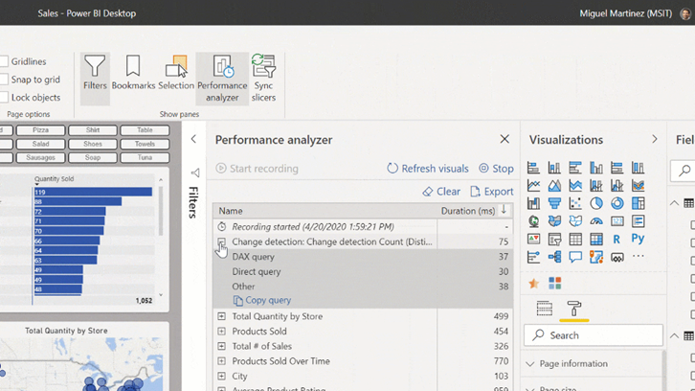The image size is (695, 391).
Task: Expand the Total # of Sales row
Action: point(222,346)
